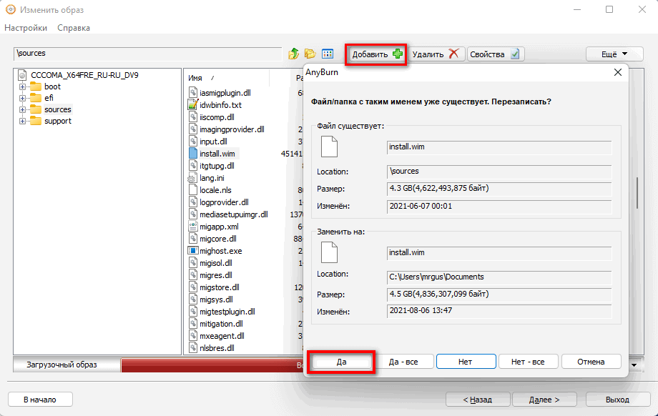The width and height of the screenshot is (658, 416).
Task: Click the Удалить button with red X
Action: pos(436,54)
